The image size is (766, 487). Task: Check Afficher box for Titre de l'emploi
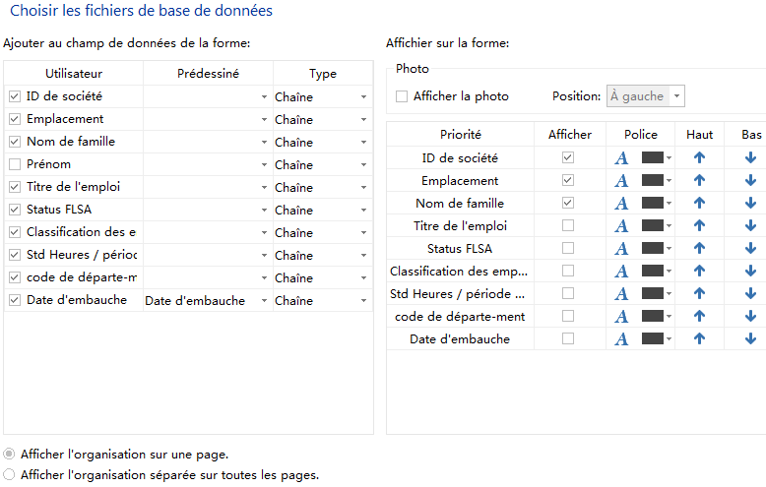567,225
